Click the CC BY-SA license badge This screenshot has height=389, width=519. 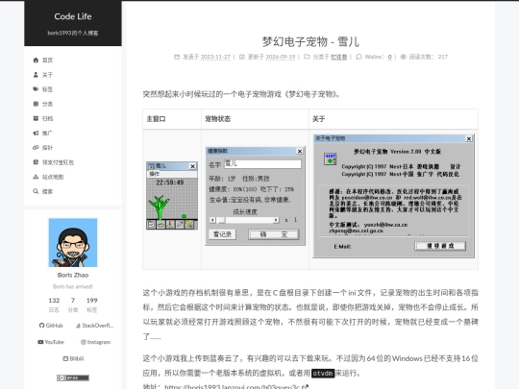73,377
